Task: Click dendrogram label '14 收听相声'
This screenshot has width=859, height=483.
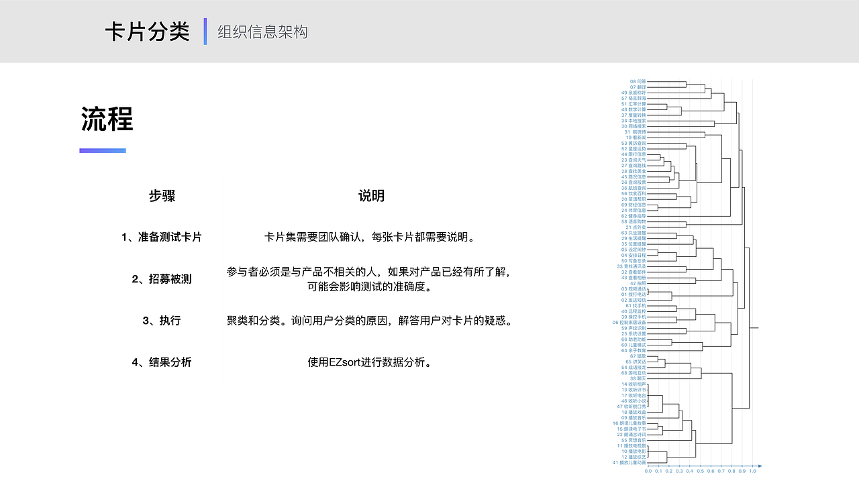Action: [x=634, y=384]
